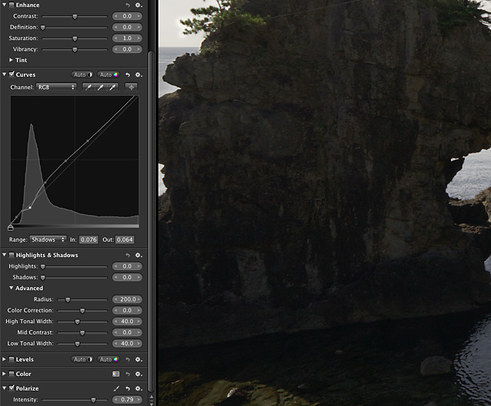Click the Curves Auto luminance button

tap(82, 74)
